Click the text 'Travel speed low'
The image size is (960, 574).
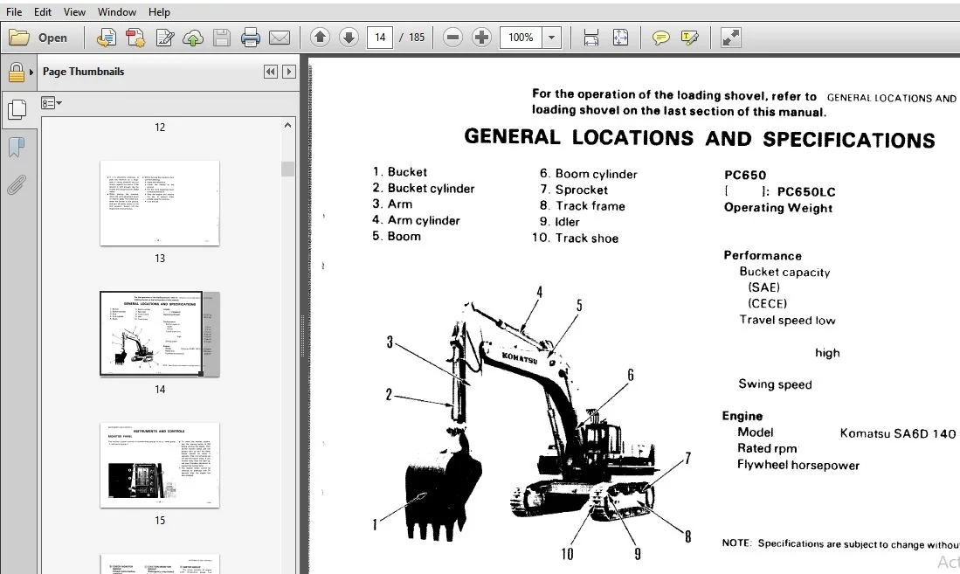tap(787, 320)
